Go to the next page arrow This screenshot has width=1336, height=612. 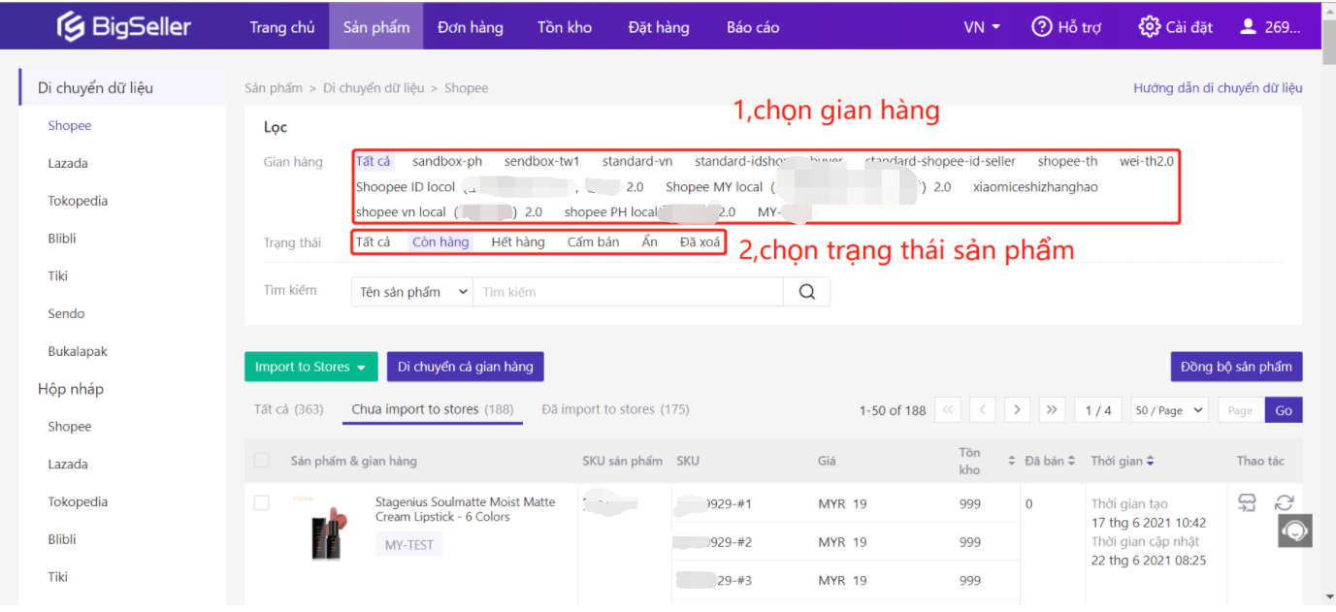[x=1017, y=410]
